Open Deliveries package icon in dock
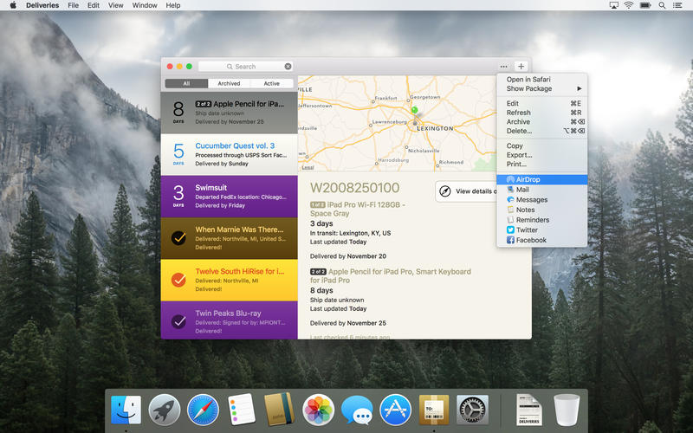Viewport: 693px width, 433px height. pyautogui.click(x=434, y=410)
